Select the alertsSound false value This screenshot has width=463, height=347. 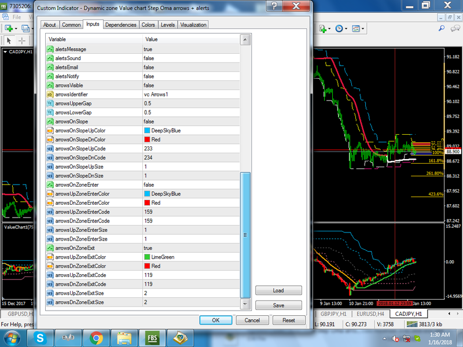pos(149,58)
